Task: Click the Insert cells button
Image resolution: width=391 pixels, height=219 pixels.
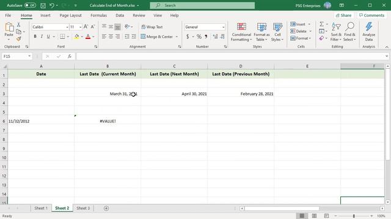Action: [298, 24]
